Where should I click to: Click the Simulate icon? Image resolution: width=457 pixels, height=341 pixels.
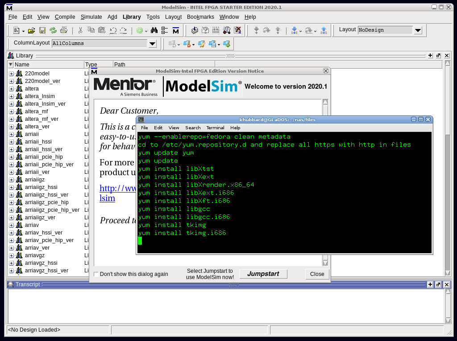(227, 30)
